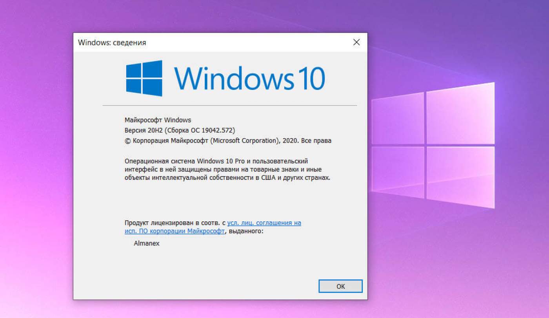Close the Windows: сведения dialog
The width and height of the screenshot is (549, 318).
(x=356, y=42)
